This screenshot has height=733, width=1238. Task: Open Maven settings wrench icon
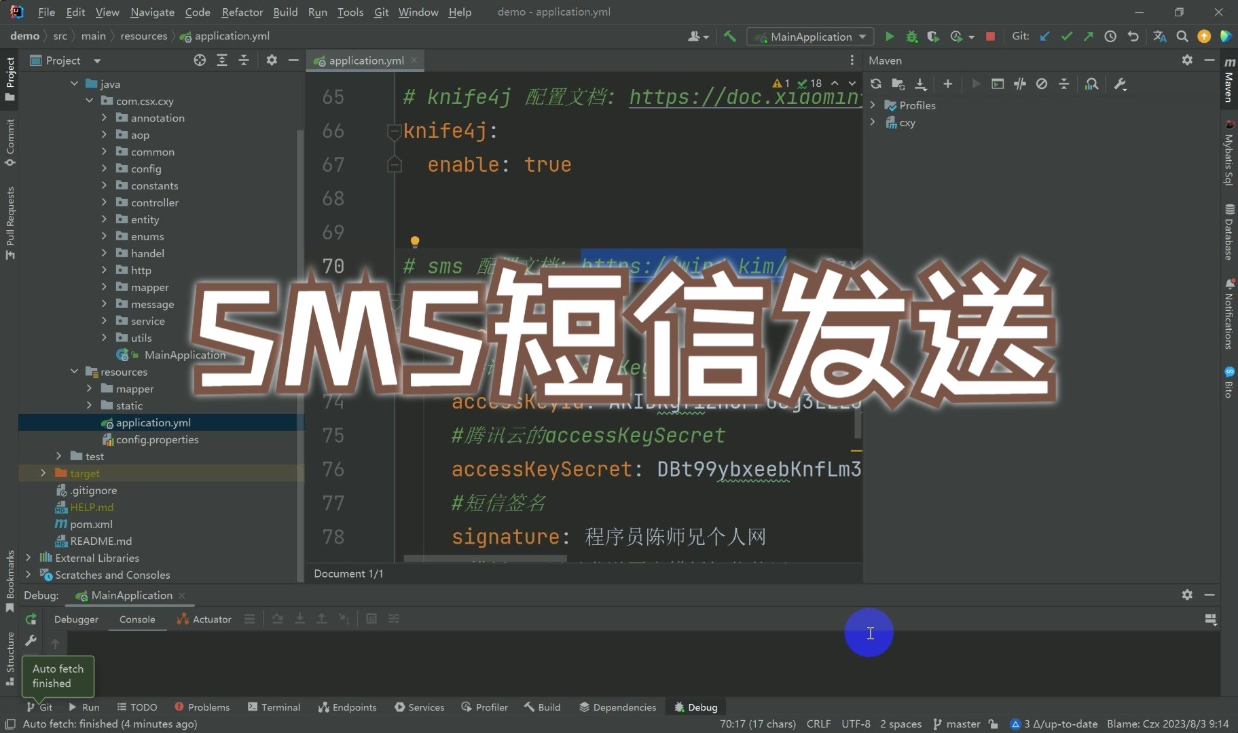tap(1121, 83)
